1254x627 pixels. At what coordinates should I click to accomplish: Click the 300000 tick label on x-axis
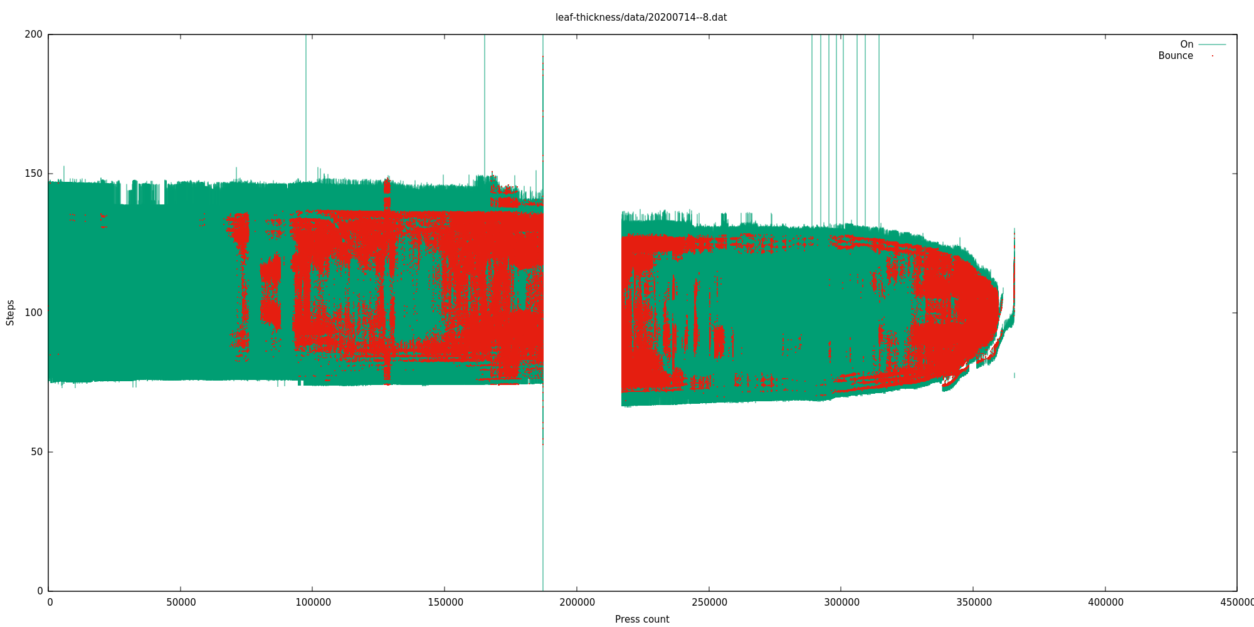coord(841,603)
